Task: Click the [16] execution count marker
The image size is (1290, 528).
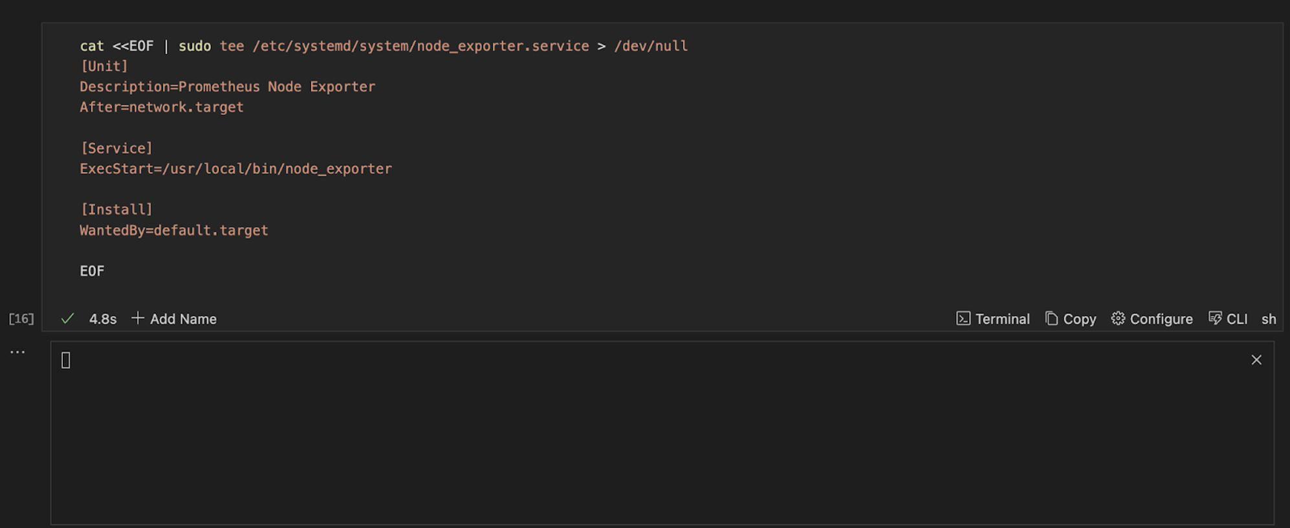Action: coord(21,318)
